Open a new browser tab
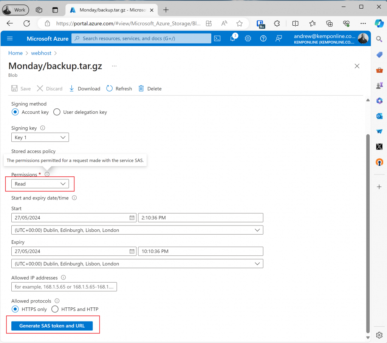Image resolution: width=387 pixels, height=343 pixels. 166,10
